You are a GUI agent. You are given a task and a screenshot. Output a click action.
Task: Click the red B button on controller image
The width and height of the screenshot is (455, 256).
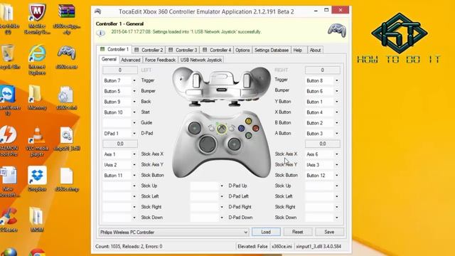256,128
